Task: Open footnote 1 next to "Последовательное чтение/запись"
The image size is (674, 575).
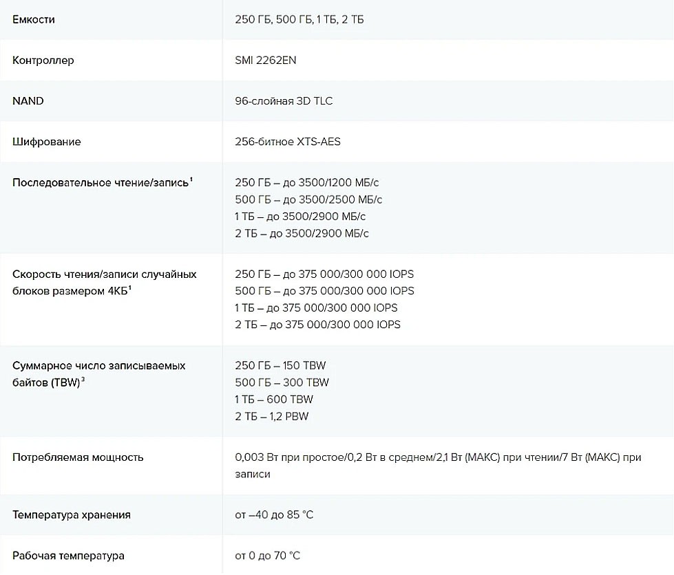Action: click(191, 180)
